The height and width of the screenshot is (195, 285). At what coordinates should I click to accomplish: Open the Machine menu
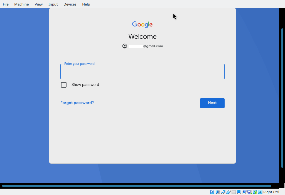pos(21,4)
